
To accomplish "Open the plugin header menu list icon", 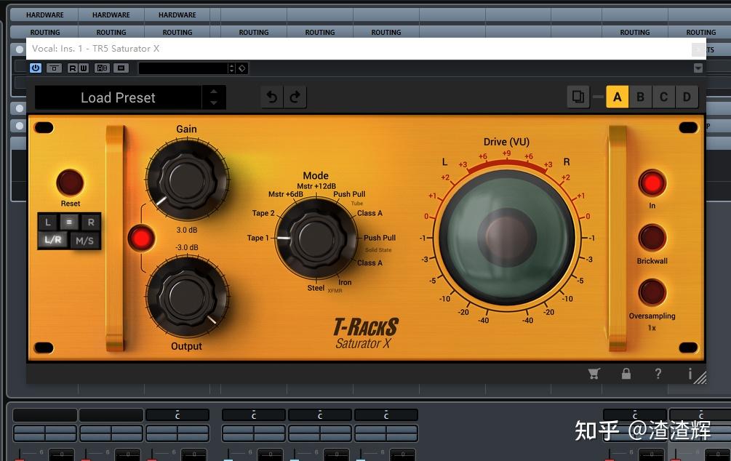I will 121,68.
